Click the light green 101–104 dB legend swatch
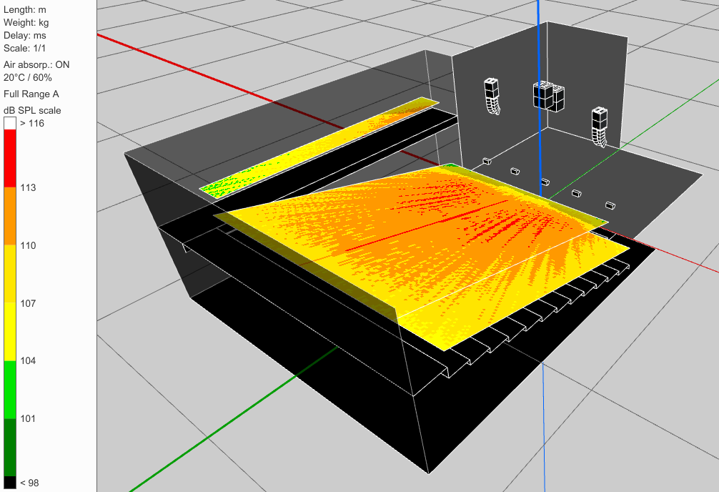719x492 pixels. coord(9,389)
